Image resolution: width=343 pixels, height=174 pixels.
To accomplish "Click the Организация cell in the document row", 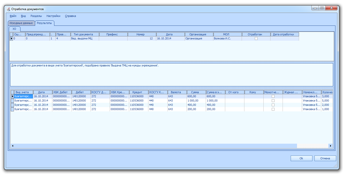I will click(199, 39).
